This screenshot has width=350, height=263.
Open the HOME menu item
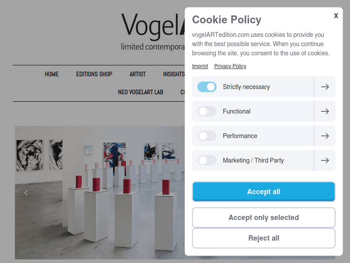point(52,74)
